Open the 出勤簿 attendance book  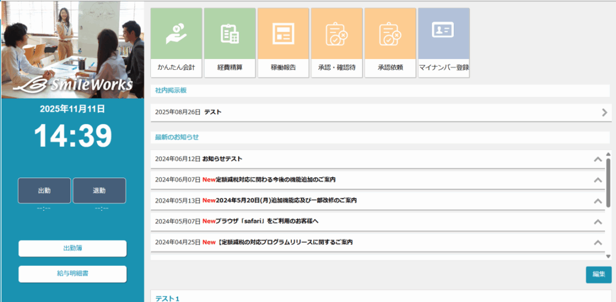pos(73,248)
